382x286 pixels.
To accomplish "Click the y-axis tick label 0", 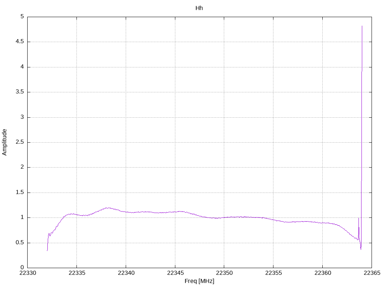I will 22,268.
